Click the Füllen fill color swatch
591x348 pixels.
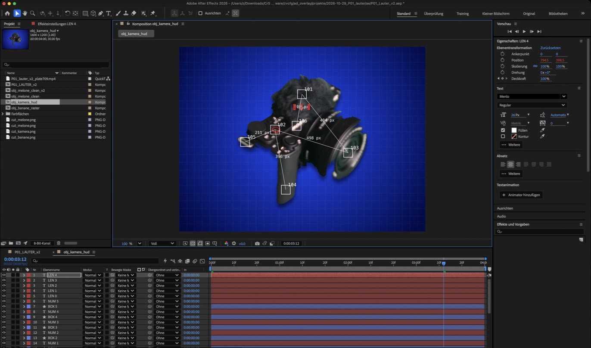(514, 130)
